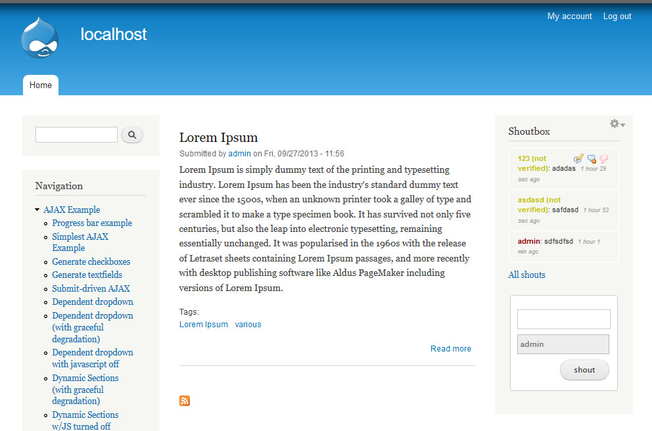This screenshot has width=652, height=431.
Task: Edit the adadas shout via pencil icon
Action: (x=578, y=158)
